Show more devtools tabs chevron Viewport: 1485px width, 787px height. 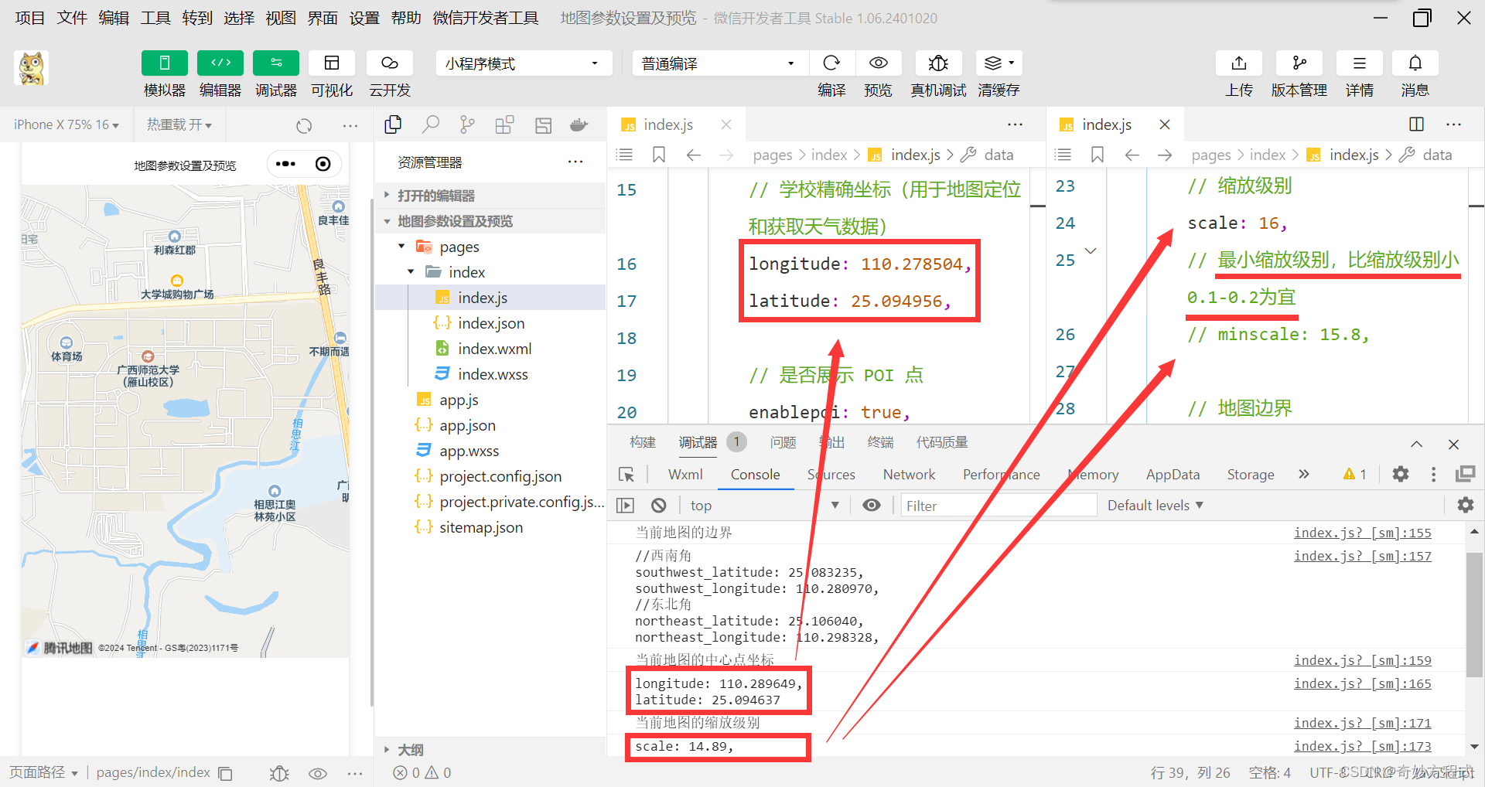pos(1304,475)
